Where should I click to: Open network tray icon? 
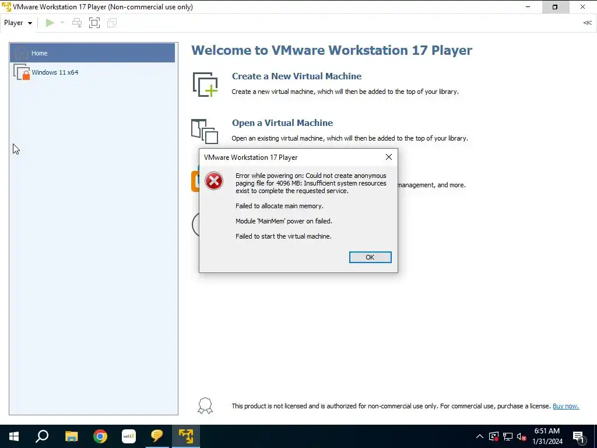click(508, 436)
